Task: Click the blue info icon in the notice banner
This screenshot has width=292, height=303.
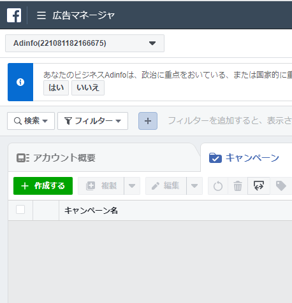Action: pyautogui.click(x=20, y=82)
